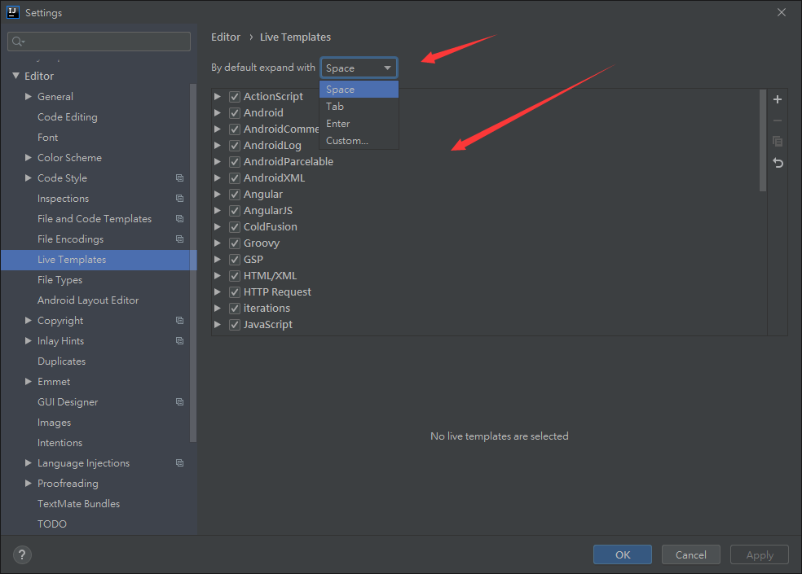This screenshot has height=574, width=802.
Task: Select Custom... in the expand-with dropdown list
Action: 347,141
